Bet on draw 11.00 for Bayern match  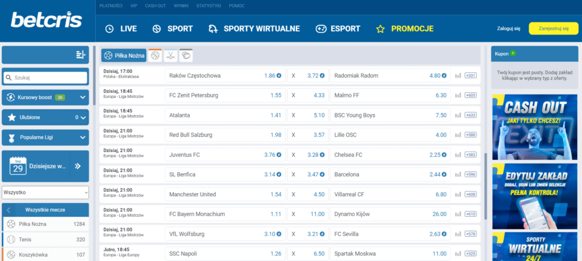pyautogui.click(x=308, y=214)
